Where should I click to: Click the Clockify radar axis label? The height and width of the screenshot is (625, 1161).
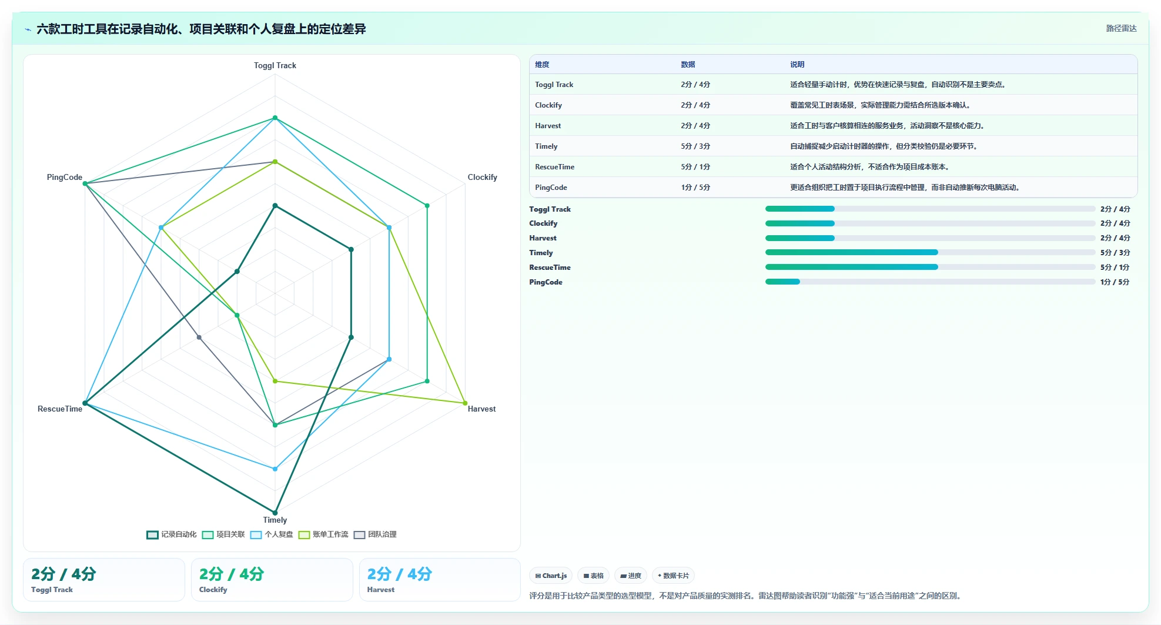[x=482, y=177]
